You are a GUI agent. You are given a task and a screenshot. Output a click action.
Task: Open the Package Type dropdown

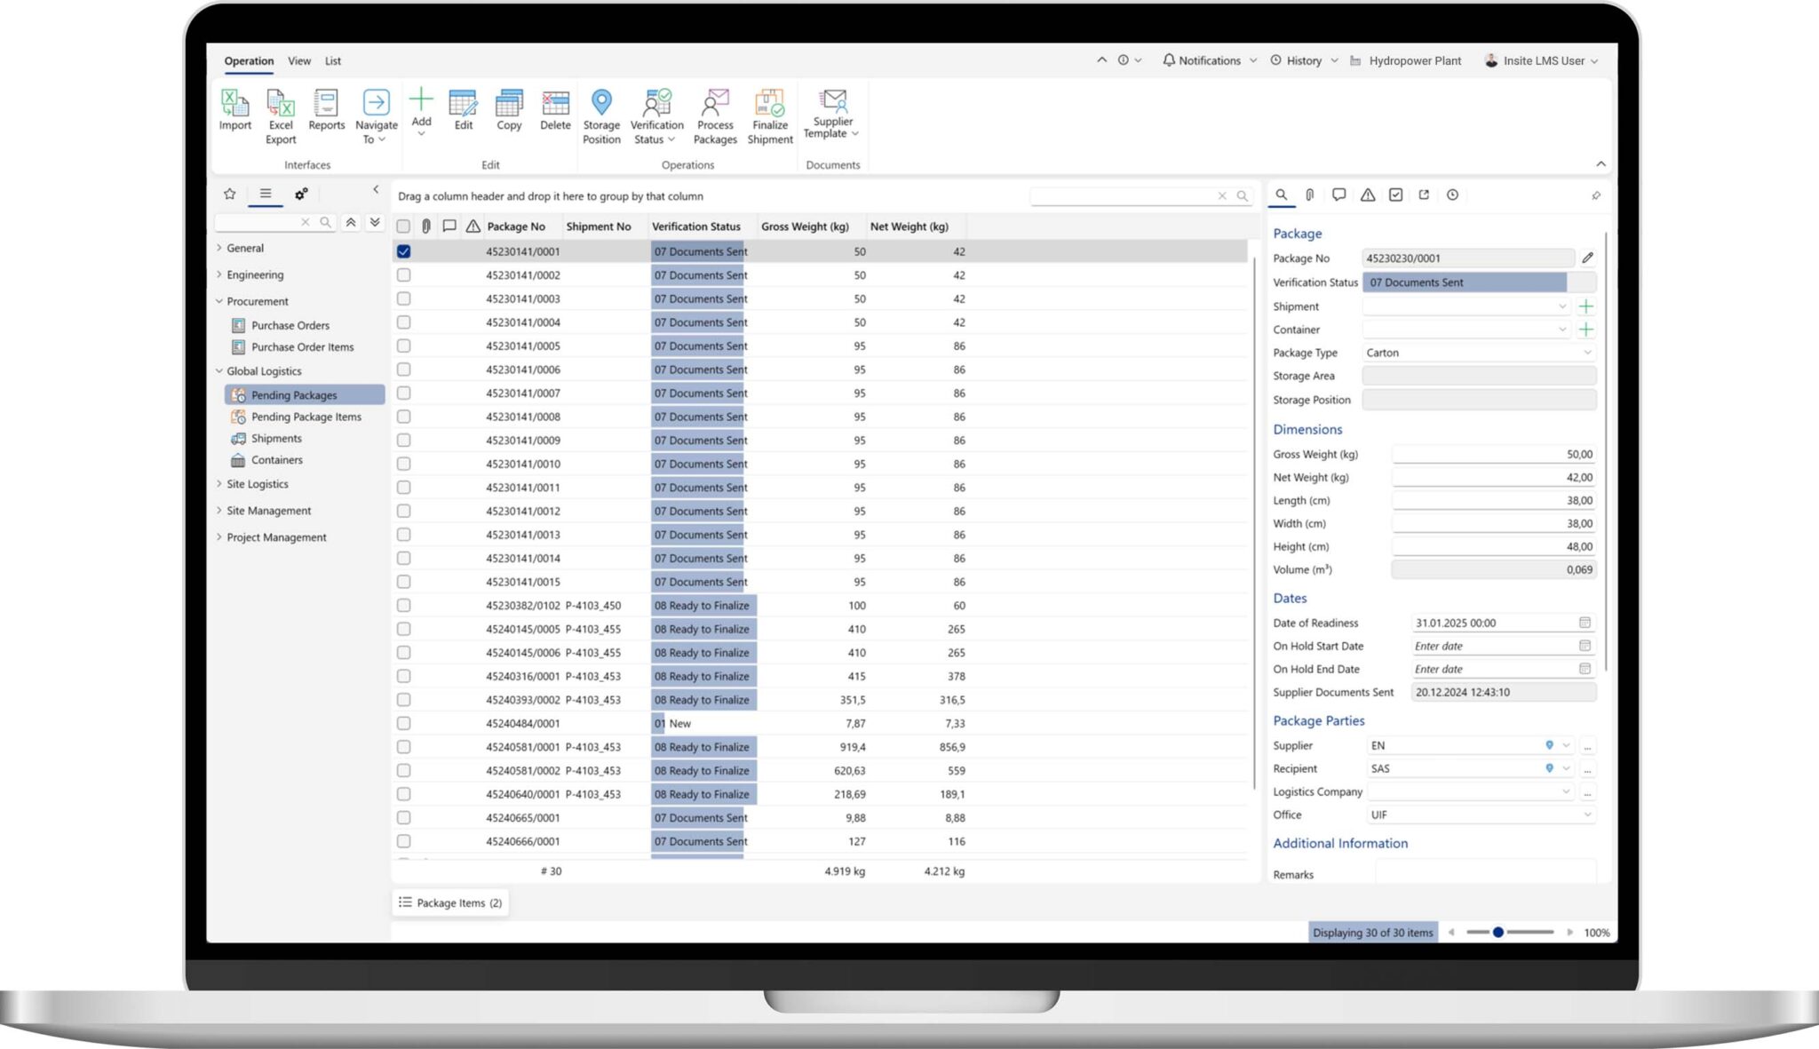[1588, 353]
